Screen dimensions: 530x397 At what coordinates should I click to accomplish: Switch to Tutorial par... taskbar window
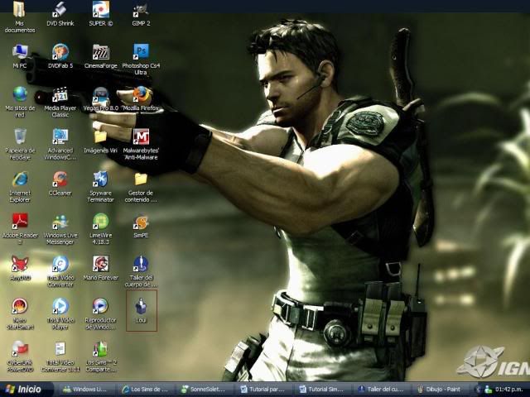click(x=263, y=390)
